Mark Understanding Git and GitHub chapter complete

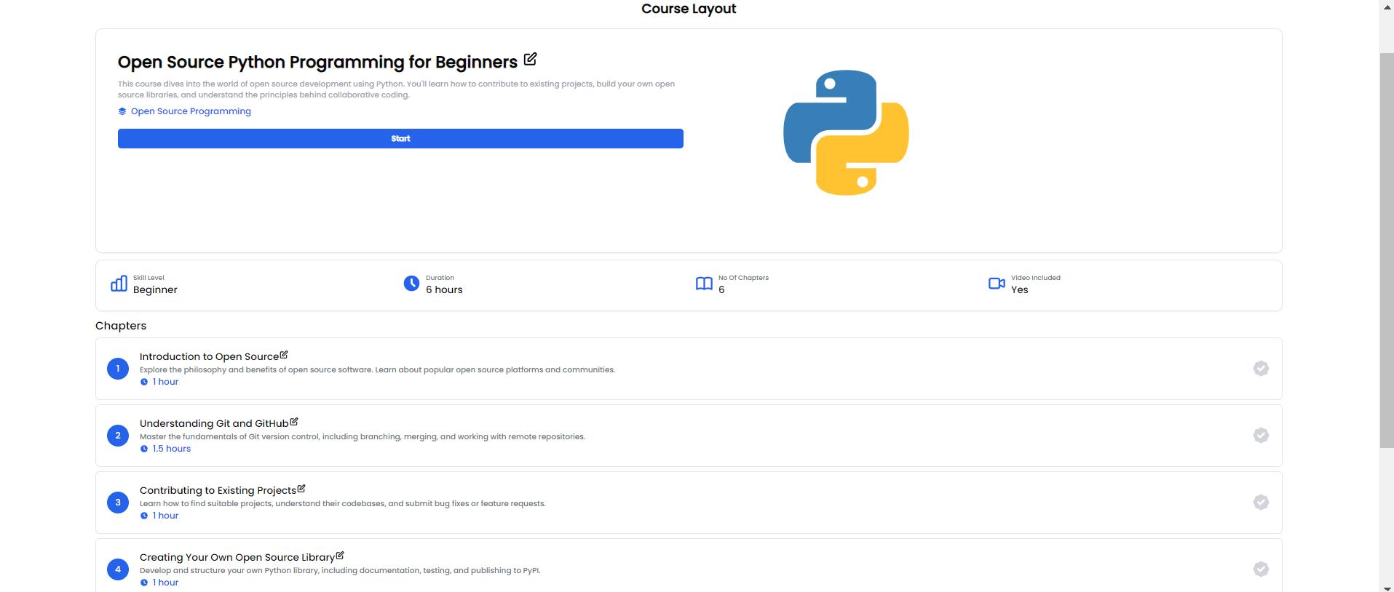click(1261, 436)
